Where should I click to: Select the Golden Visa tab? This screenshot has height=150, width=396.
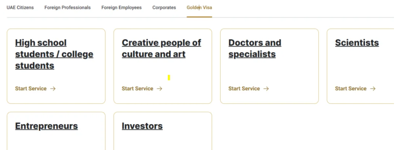click(x=199, y=8)
